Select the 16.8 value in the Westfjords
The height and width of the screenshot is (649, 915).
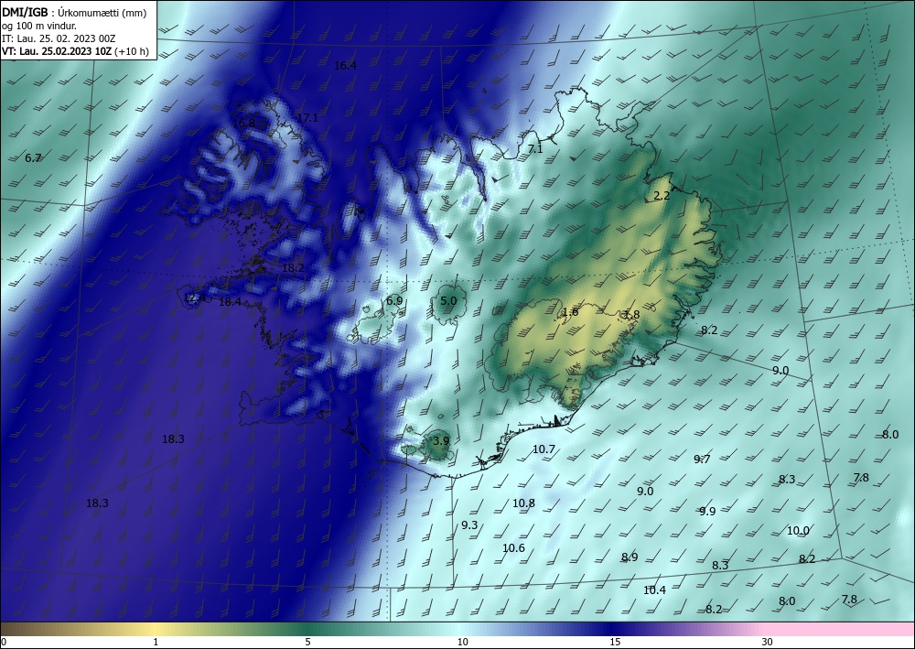coord(243,124)
